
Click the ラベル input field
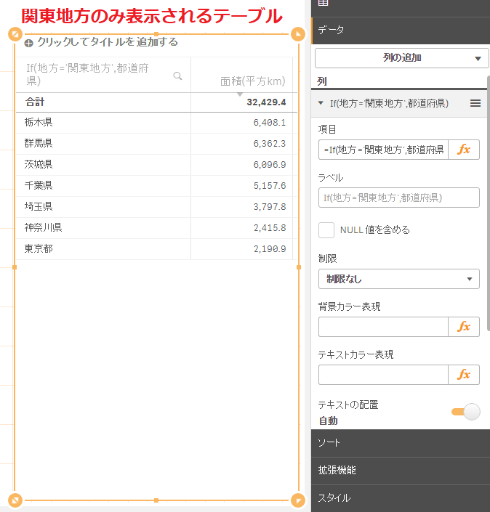(398, 198)
